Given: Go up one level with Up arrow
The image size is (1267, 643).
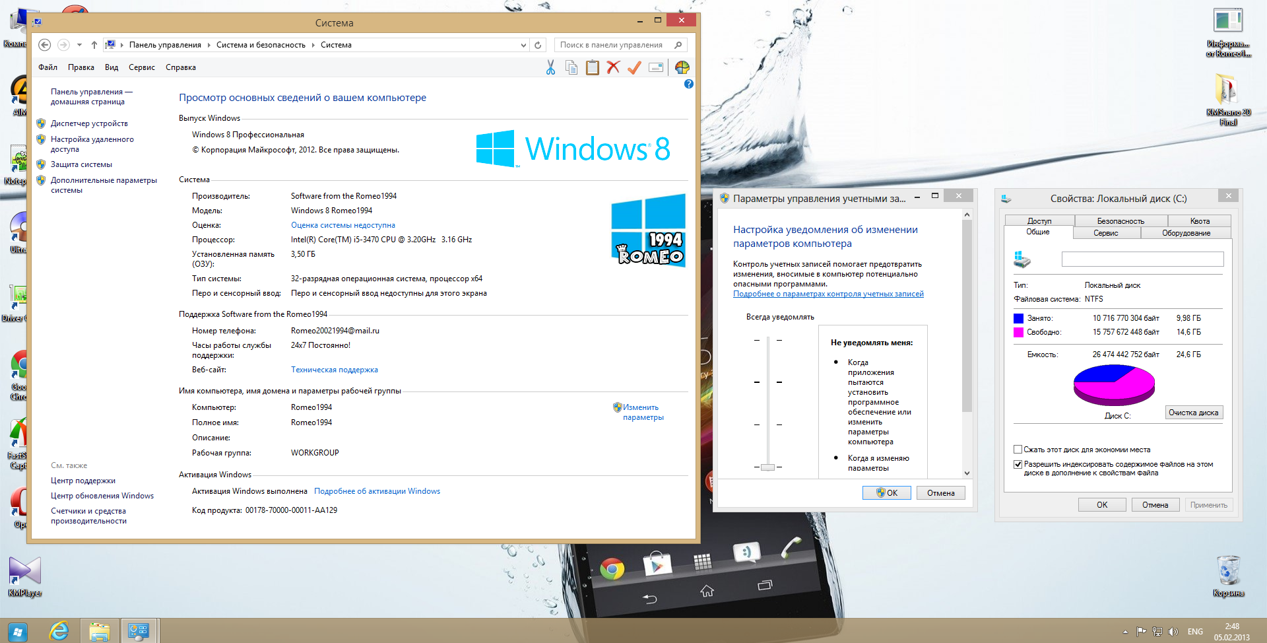Looking at the screenshot, I should [x=94, y=45].
